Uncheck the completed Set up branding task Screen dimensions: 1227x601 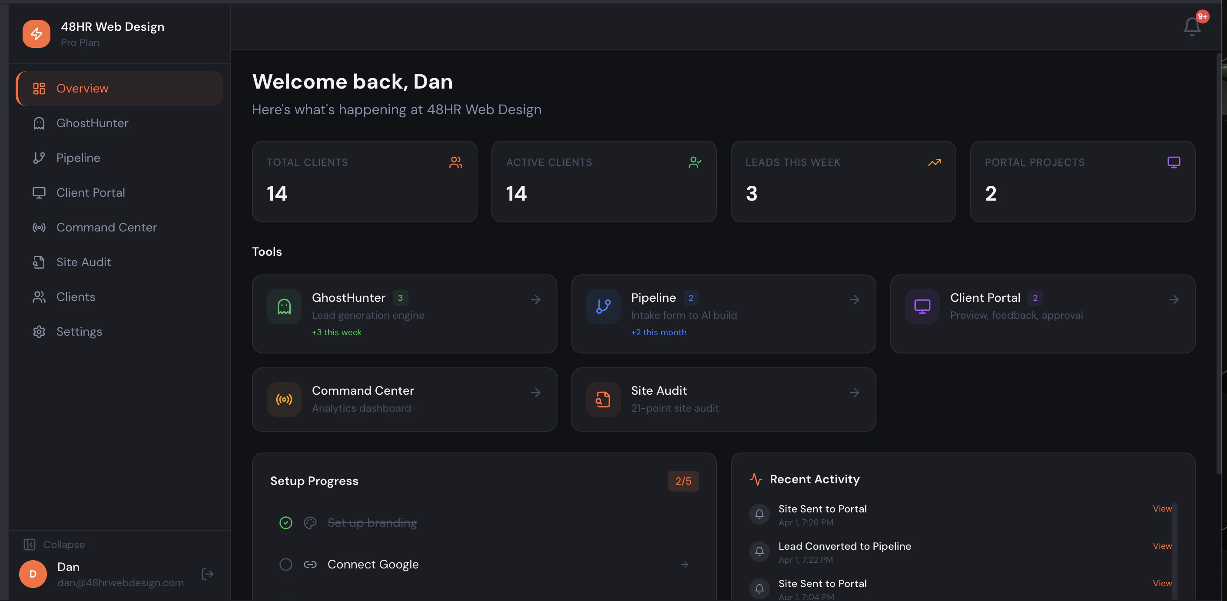click(x=285, y=522)
